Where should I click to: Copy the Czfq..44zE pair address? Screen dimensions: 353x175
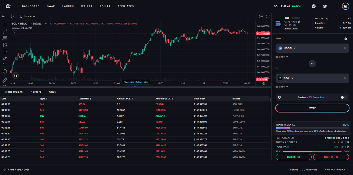[299, 22]
